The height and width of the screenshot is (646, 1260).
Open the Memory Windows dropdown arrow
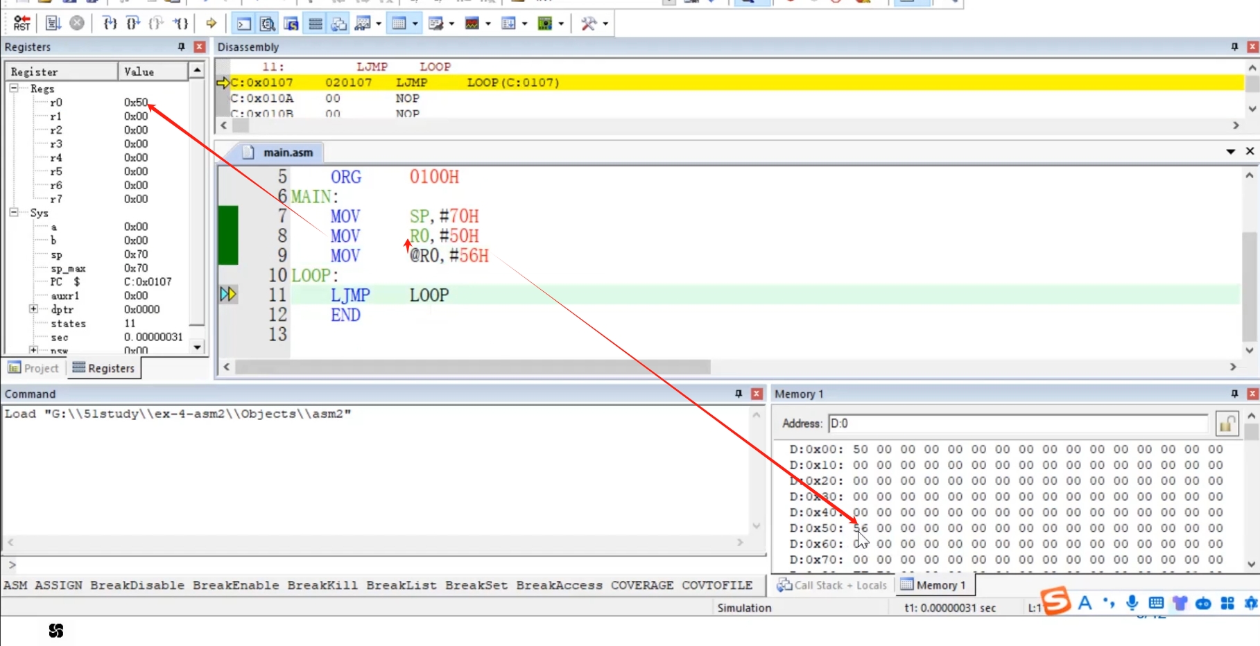415,24
